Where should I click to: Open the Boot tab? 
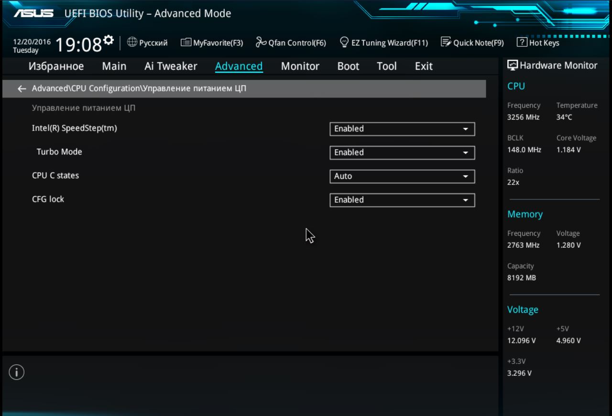[348, 66]
